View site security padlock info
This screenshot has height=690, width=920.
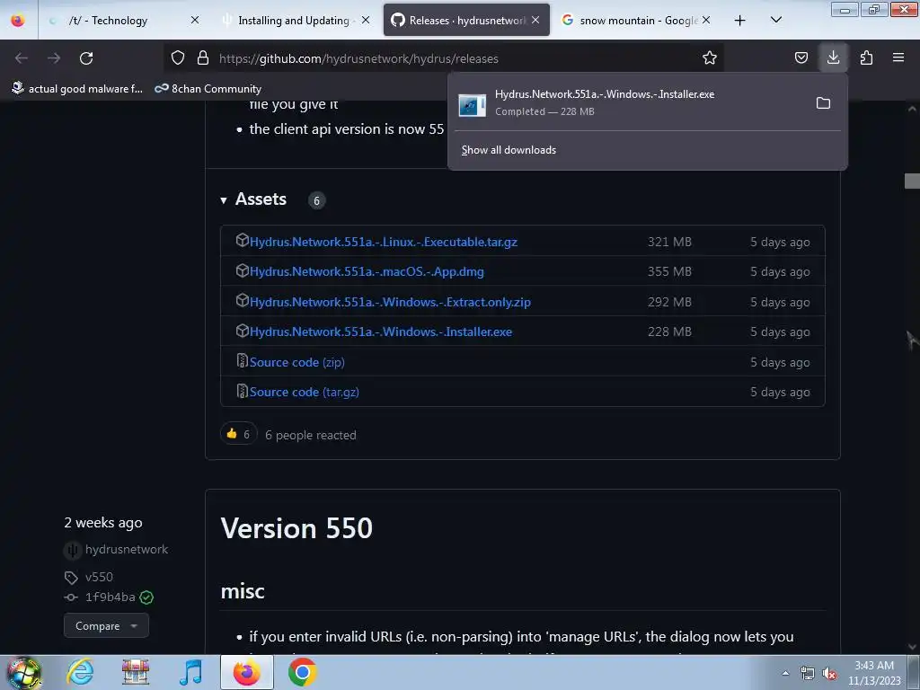pos(203,57)
